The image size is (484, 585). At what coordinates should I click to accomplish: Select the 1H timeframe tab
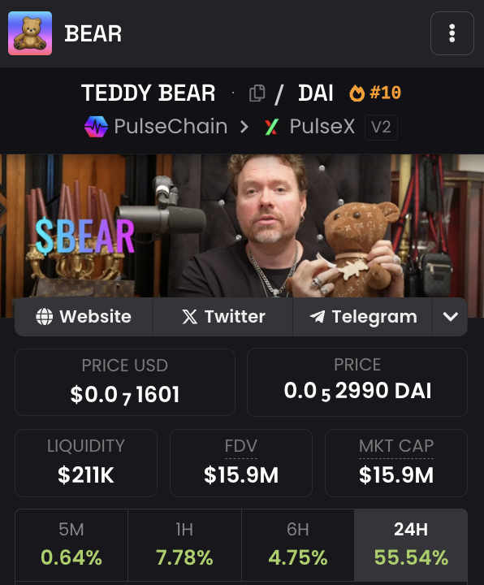(184, 544)
